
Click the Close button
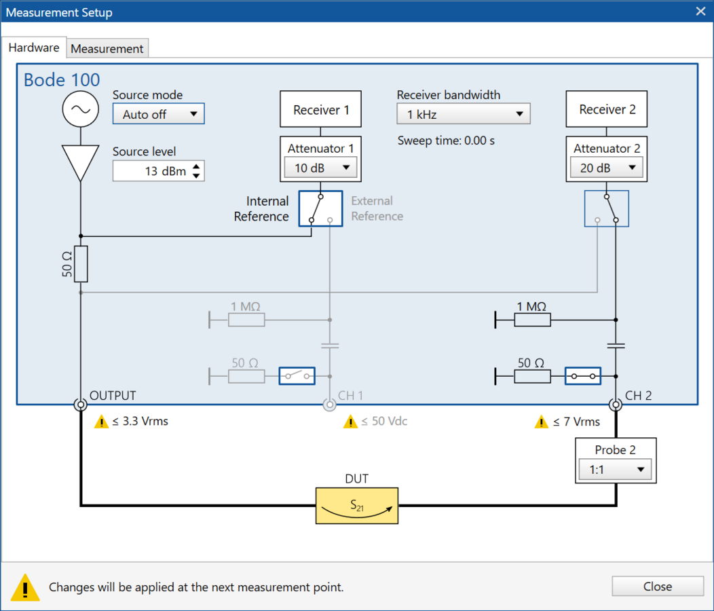coord(658,587)
